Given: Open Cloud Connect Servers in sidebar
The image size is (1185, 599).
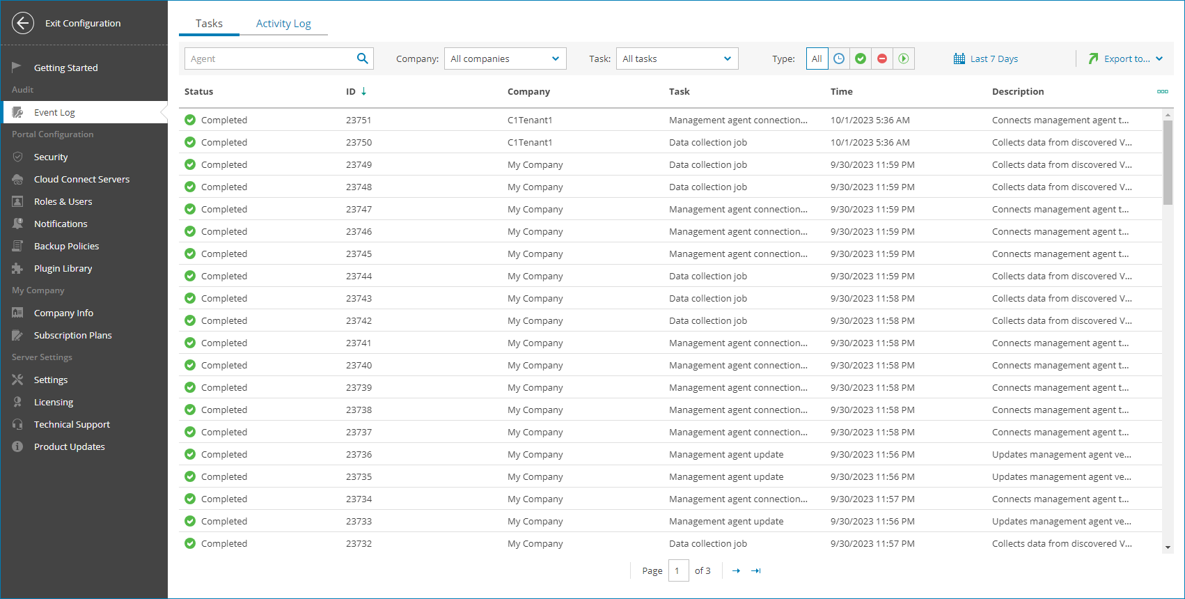Looking at the screenshot, I should tap(81, 179).
